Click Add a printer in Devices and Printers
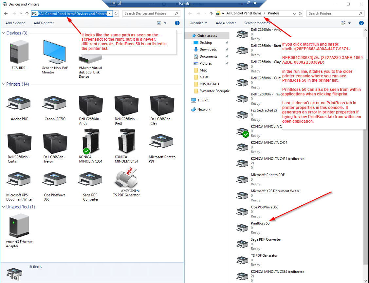 click(44, 23)
